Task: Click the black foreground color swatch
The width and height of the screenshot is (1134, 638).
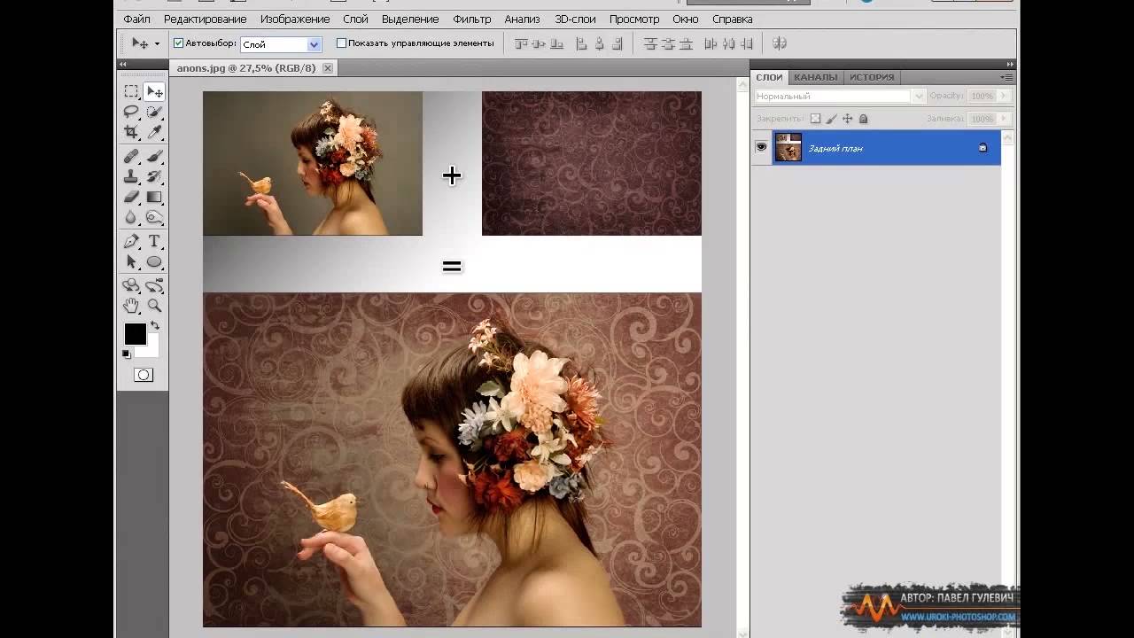Action: tap(135, 333)
